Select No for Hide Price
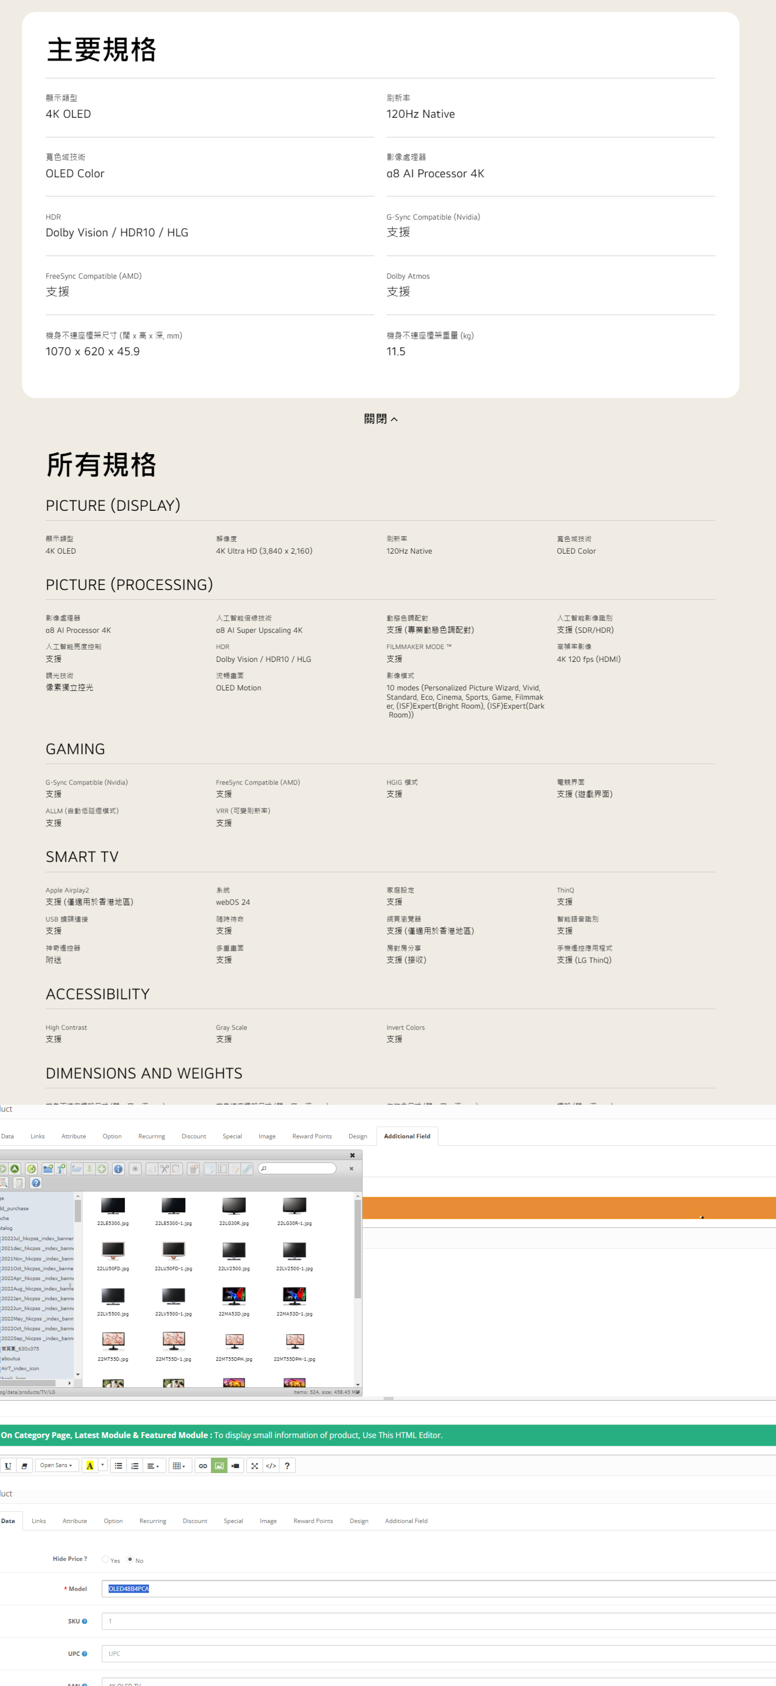 (x=129, y=1559)
